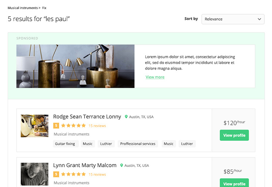Image resolution: width=272 pixels, height=187 pixels.
Task: Click Lynn's orange rating badge 5
Action: click(56, 174)
